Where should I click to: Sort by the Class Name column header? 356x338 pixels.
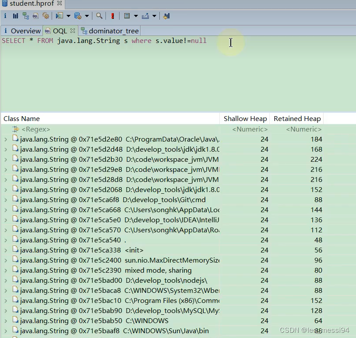110,118
